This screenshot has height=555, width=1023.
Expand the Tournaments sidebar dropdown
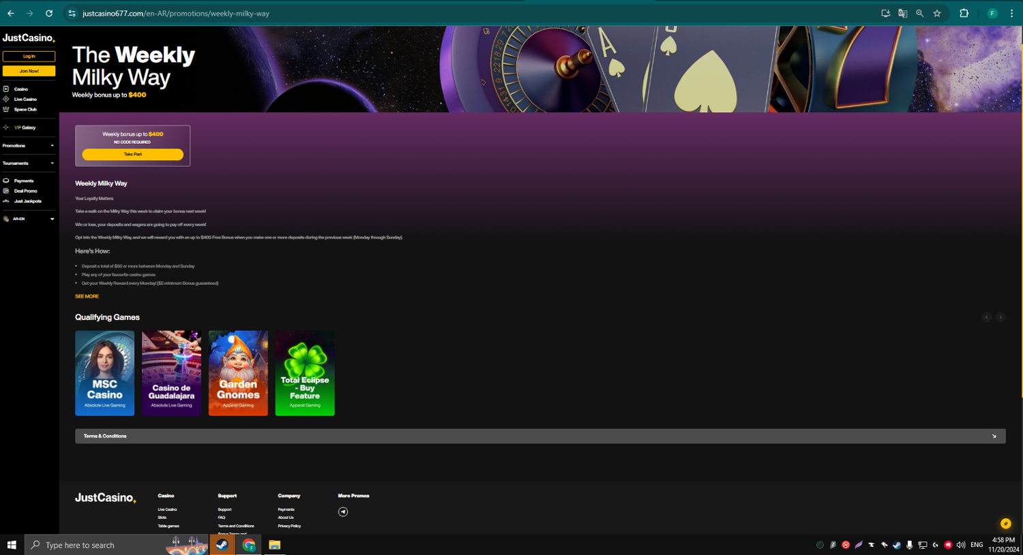pyautogui.click(x=29, y=163)
